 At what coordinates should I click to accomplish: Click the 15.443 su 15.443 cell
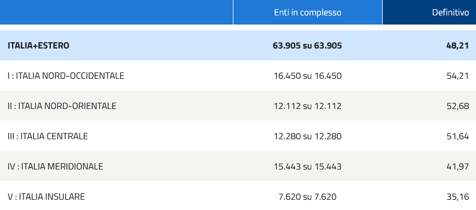tap(308, 167)
